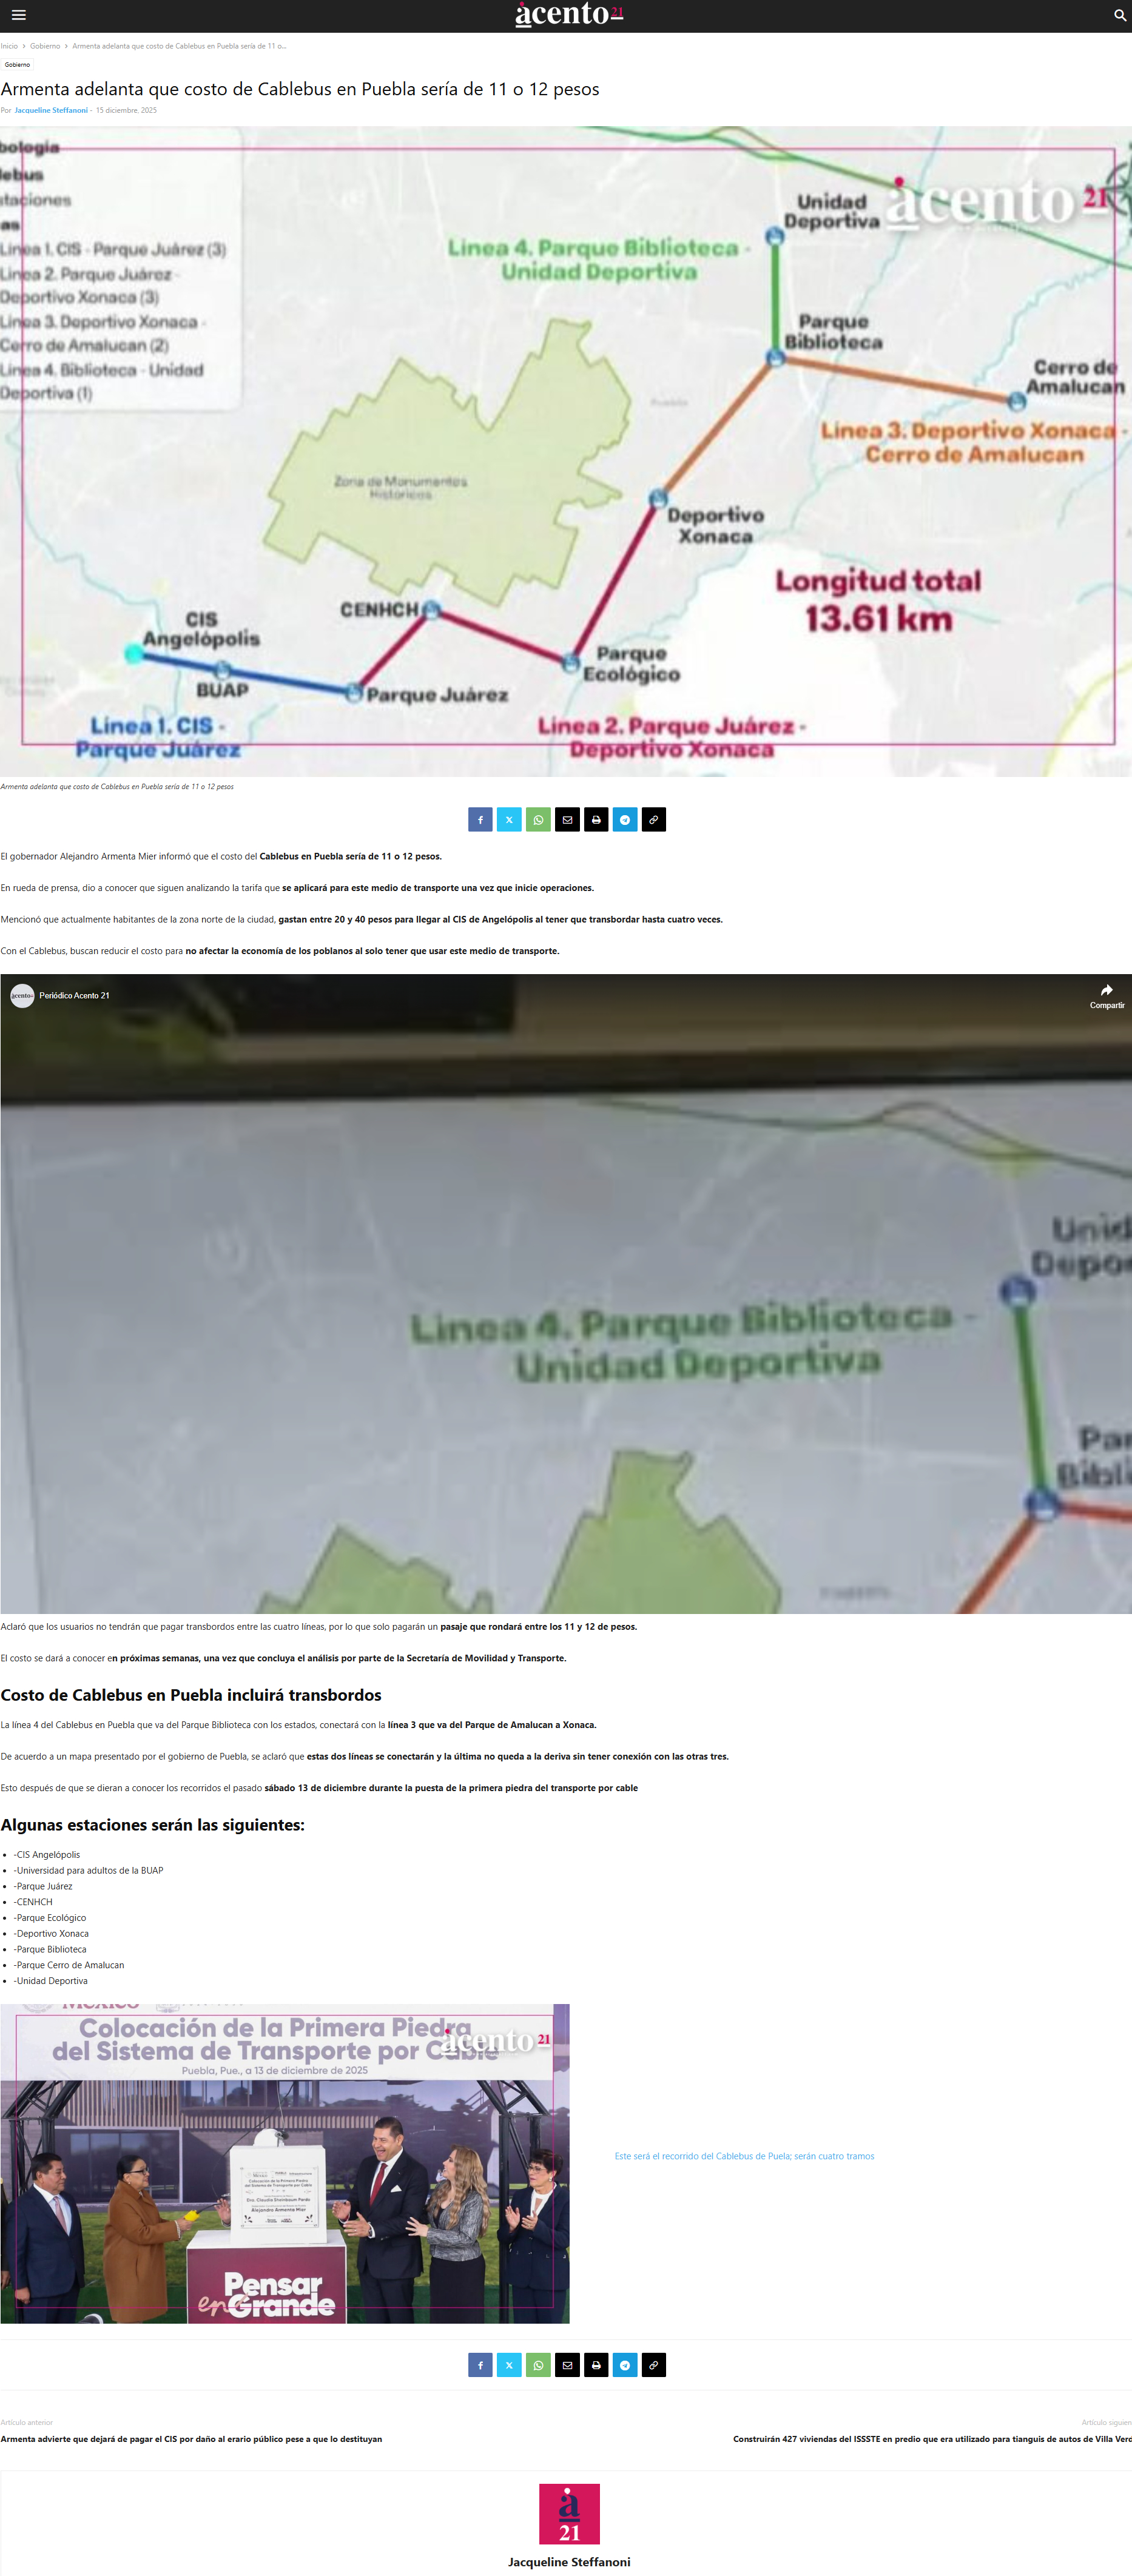Open Gobierno in the breadcrumb trail
Screen dimensions: 1132x2576
coord(45,46)
